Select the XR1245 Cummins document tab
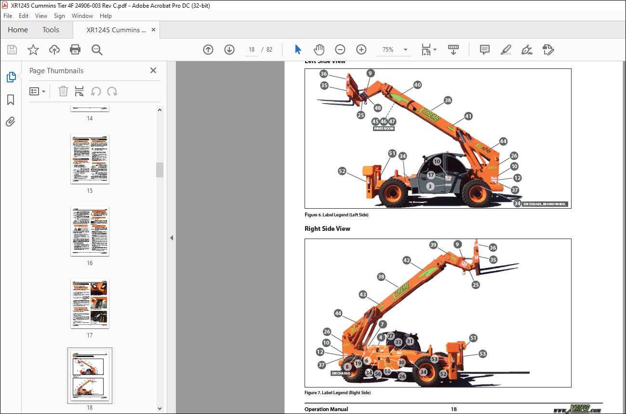The height and width of the screenshot is (414, 626). [116, 30]
